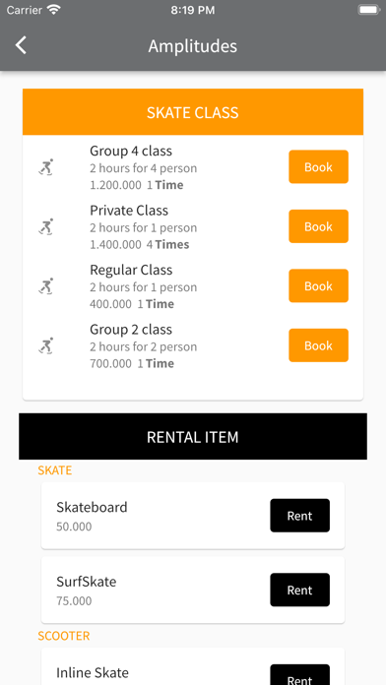The height and width of the screenshot is (685, 386).
Task: Tap the back arrow in the header
Action: (x=21, y=45)
